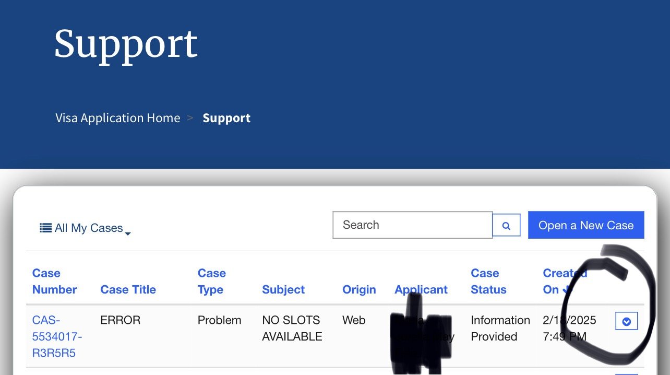
Task: Sort by the Case Title column header
Action: pyautogui.click(x=128, y=290)
